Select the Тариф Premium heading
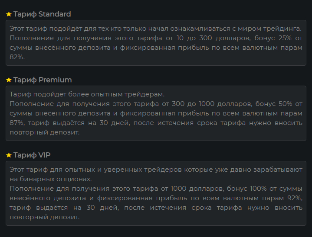312x237 pixels. click(43, 80)
